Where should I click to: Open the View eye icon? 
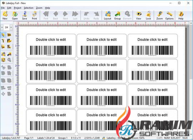138,15
